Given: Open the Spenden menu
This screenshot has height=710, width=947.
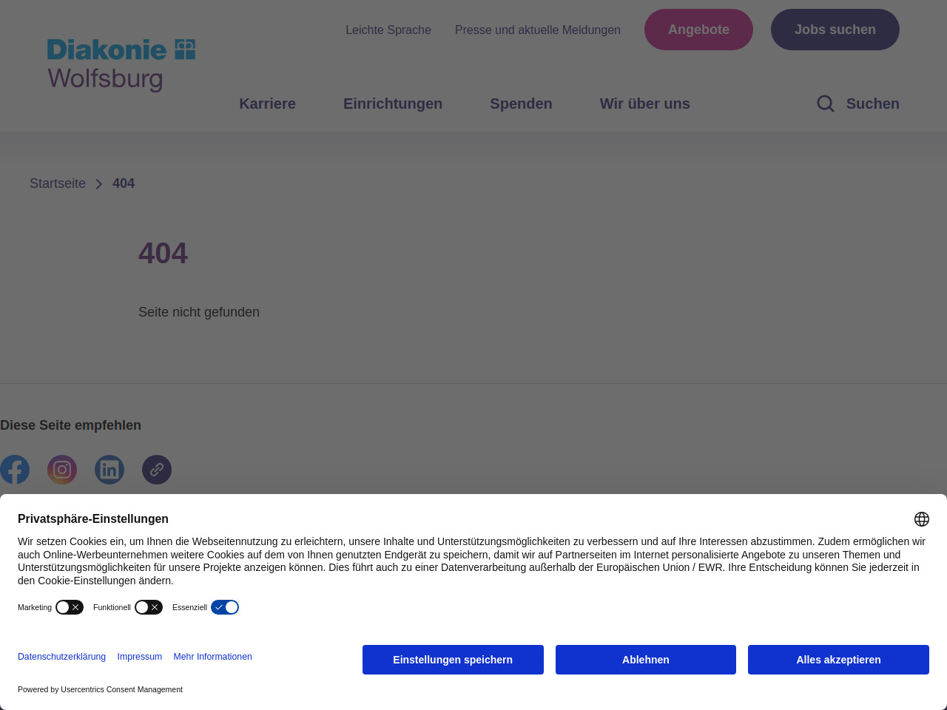Looking at the screenshot, I should [x=521, y=104].
